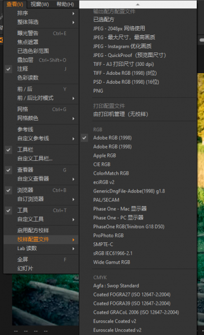Select the PNG recipe

[138, 91]
